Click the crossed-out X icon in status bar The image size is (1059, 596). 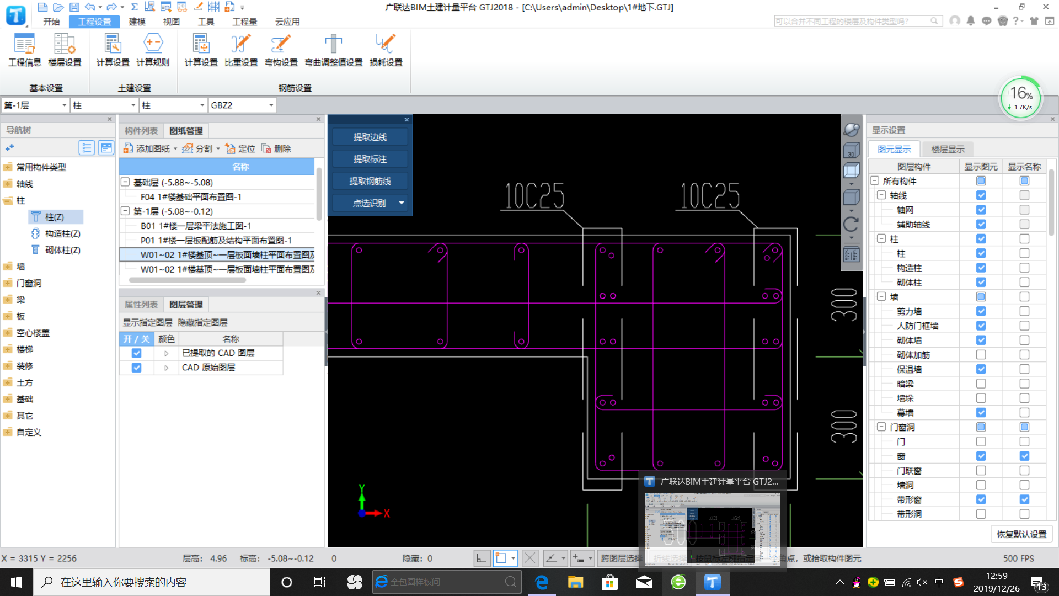point(529,558)
